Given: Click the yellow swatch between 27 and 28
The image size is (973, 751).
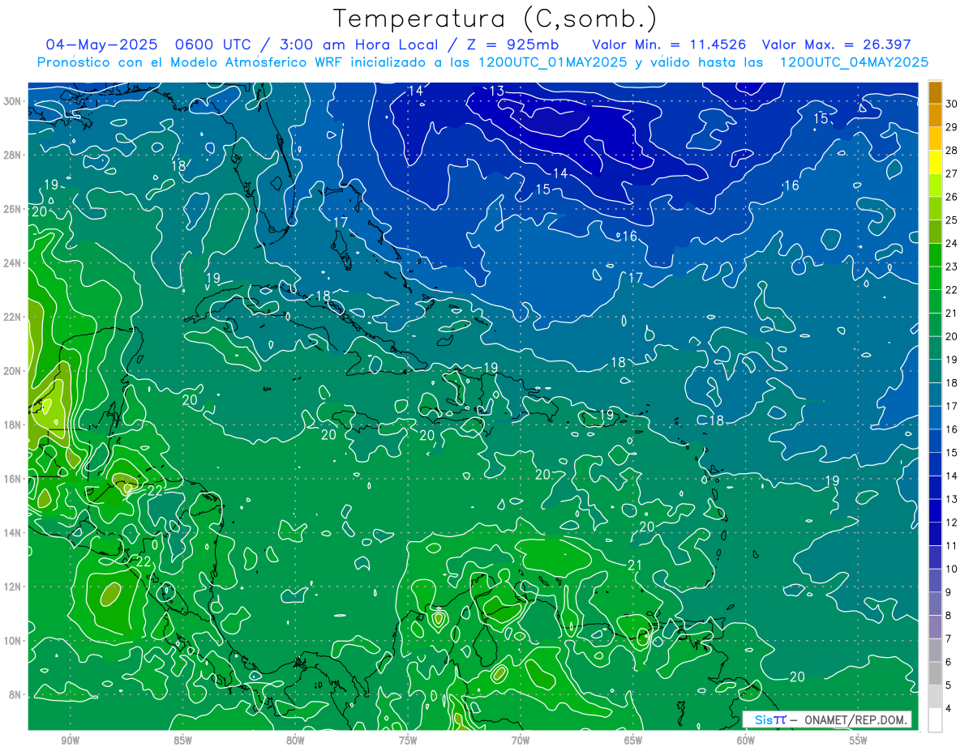Looking at the screenshot, I should 935,161.
